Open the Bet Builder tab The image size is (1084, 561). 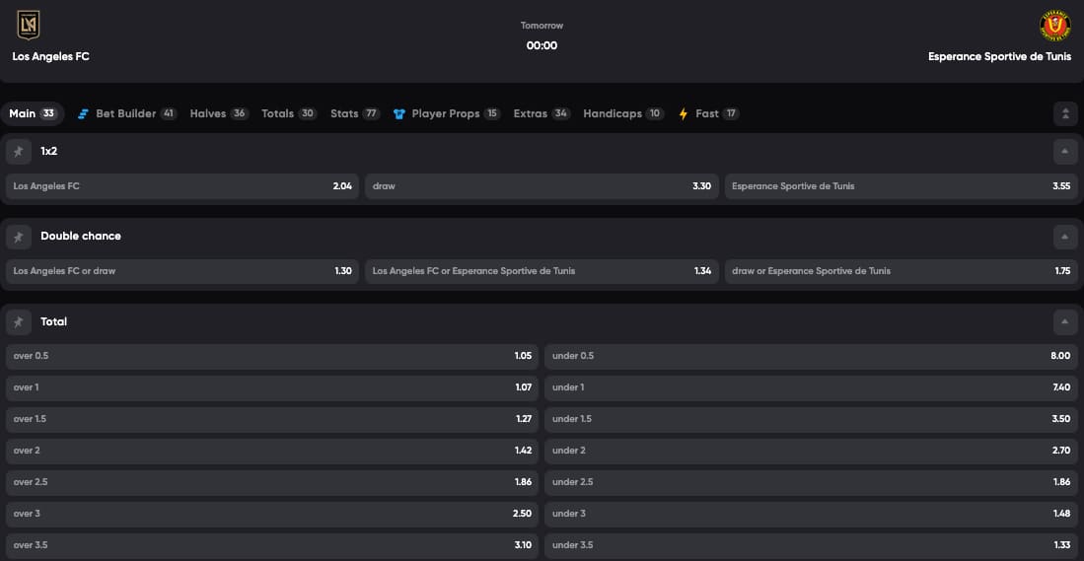(127, 114)
